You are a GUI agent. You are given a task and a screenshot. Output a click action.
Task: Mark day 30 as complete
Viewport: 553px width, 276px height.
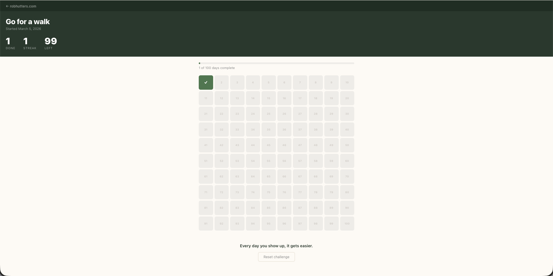347,114
